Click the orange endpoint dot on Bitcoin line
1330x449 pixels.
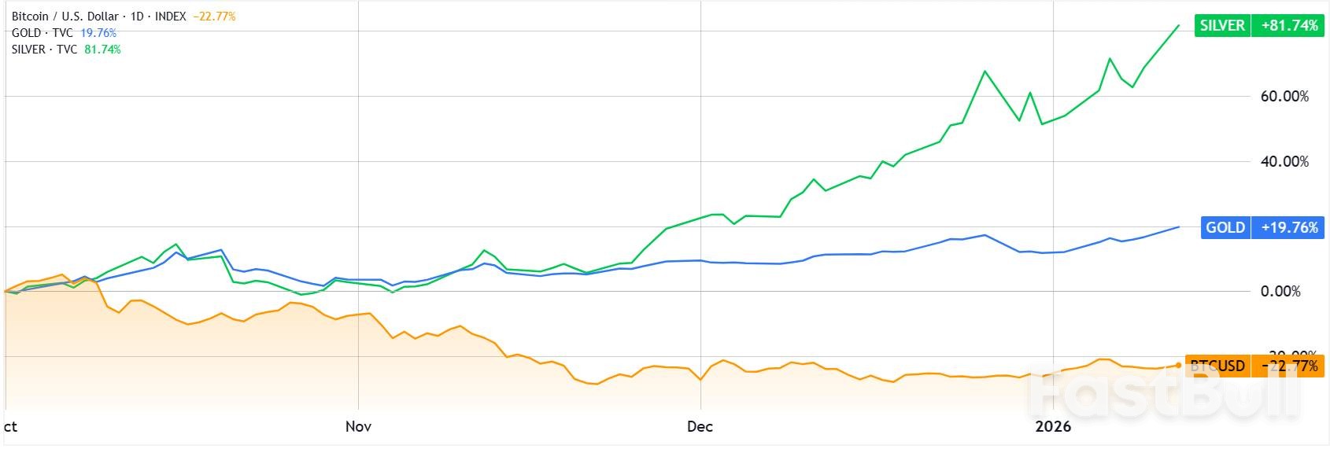(1178, 365)
